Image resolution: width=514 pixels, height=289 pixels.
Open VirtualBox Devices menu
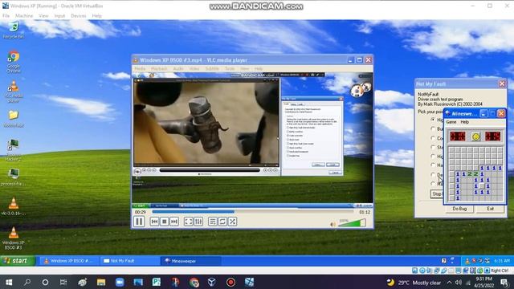click(79, 16)
